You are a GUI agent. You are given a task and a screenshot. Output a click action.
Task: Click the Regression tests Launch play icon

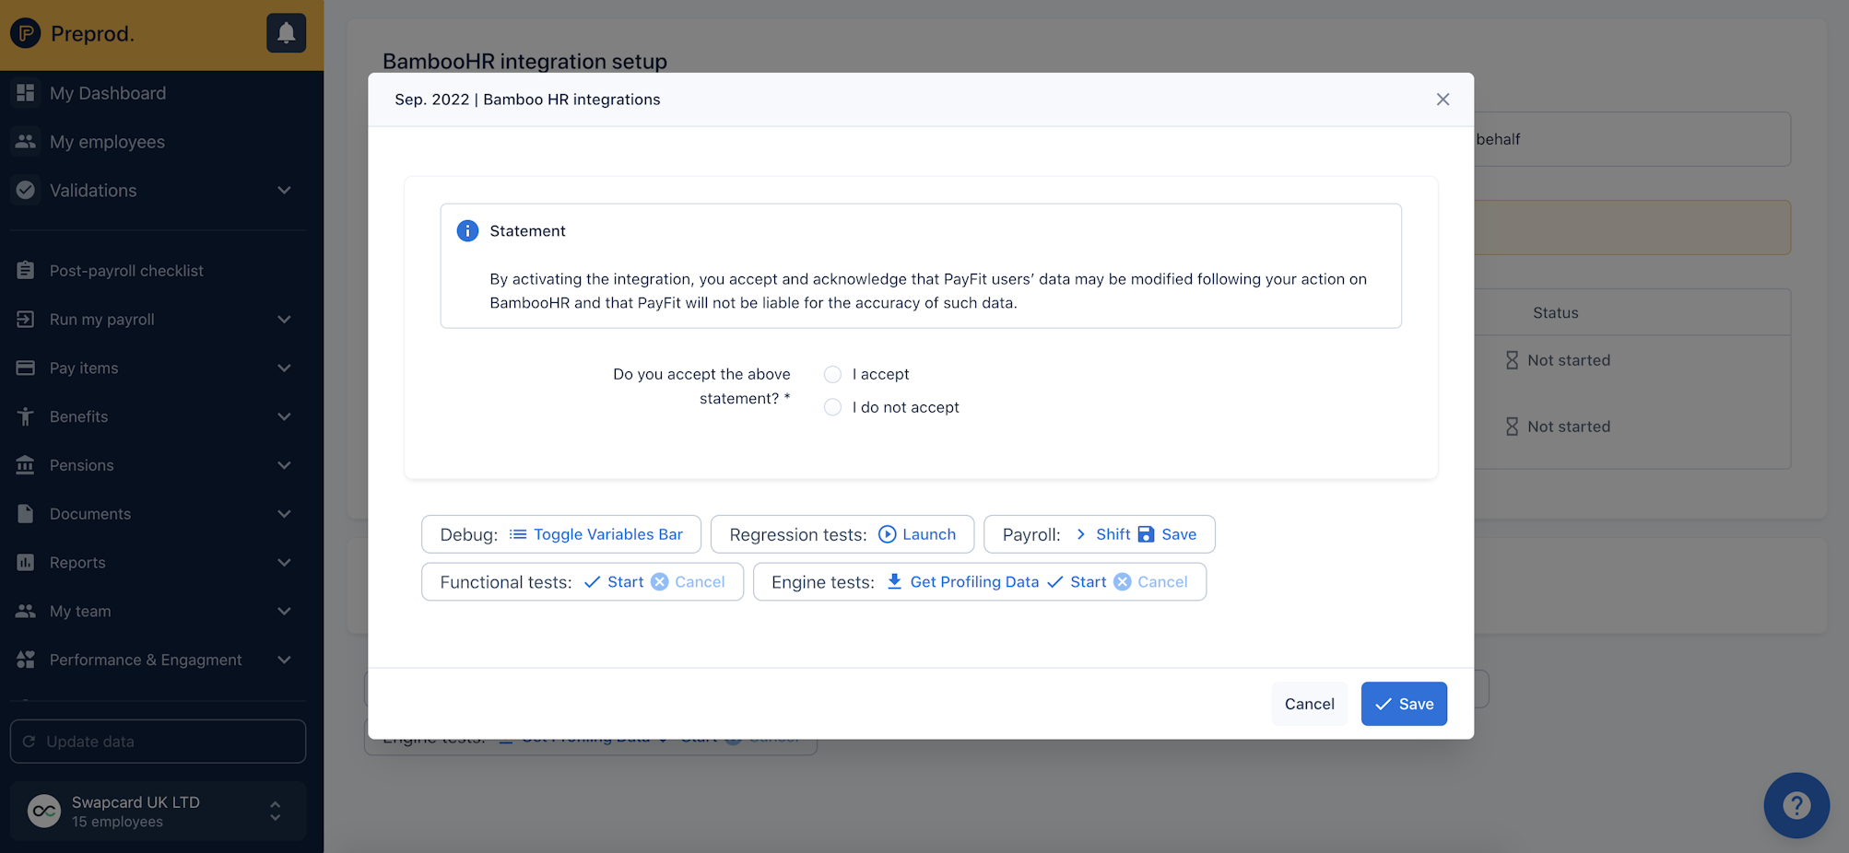coord(887,534)
